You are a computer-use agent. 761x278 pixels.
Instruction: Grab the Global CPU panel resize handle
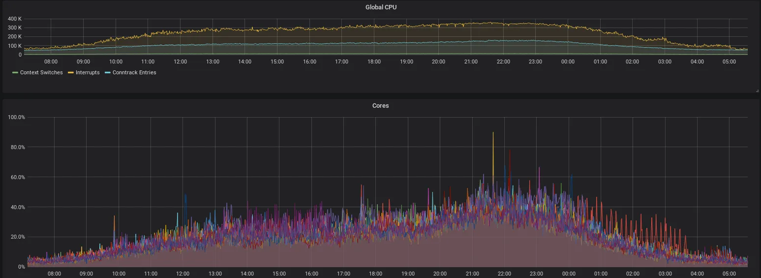click(x=757, y=91)
